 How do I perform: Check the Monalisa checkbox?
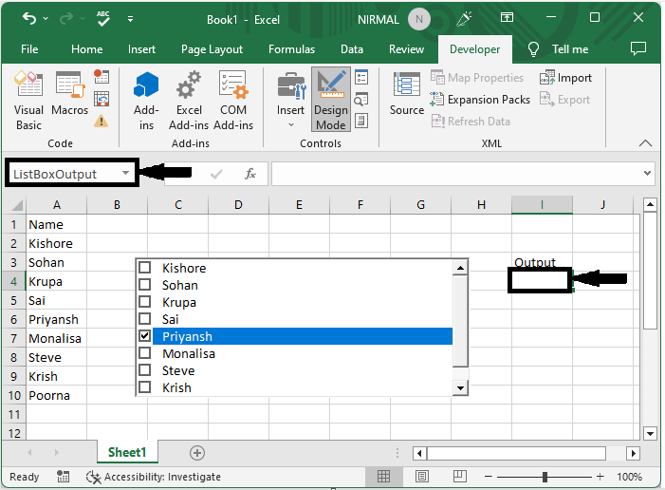click(145, 353)
